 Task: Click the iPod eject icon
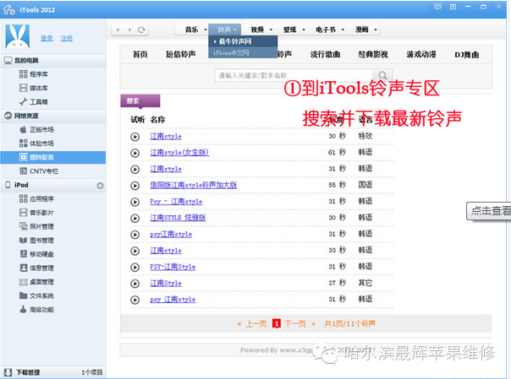101,186
